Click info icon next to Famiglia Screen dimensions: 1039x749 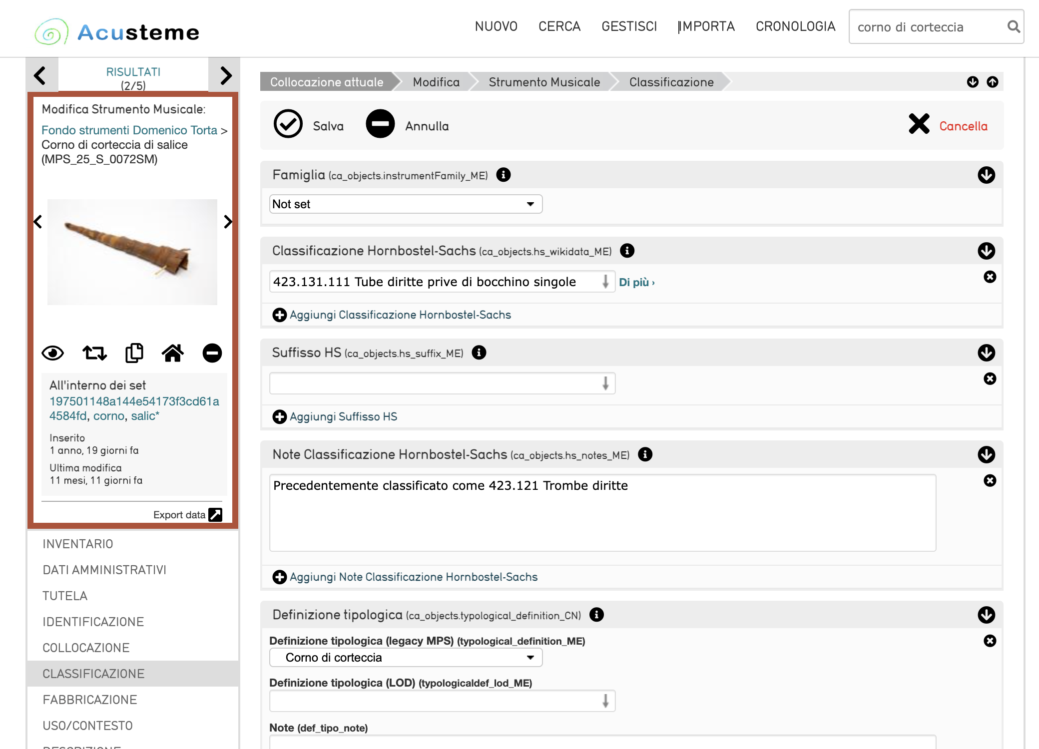[504, 175]
